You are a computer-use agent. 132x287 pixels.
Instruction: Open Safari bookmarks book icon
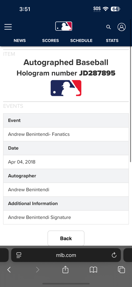(x=94, y=270)
